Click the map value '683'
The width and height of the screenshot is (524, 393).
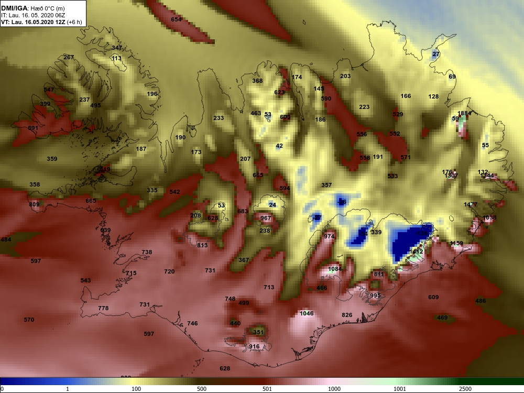(243, 211)
